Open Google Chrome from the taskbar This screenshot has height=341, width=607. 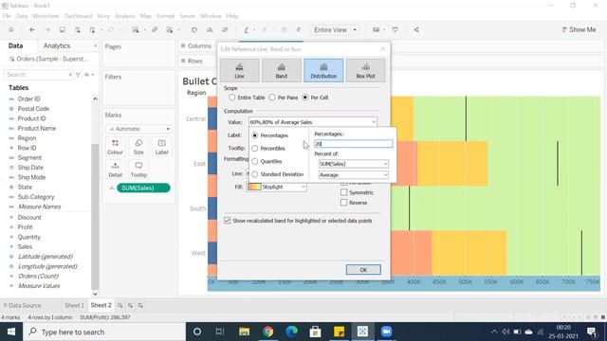click(267, 332)
